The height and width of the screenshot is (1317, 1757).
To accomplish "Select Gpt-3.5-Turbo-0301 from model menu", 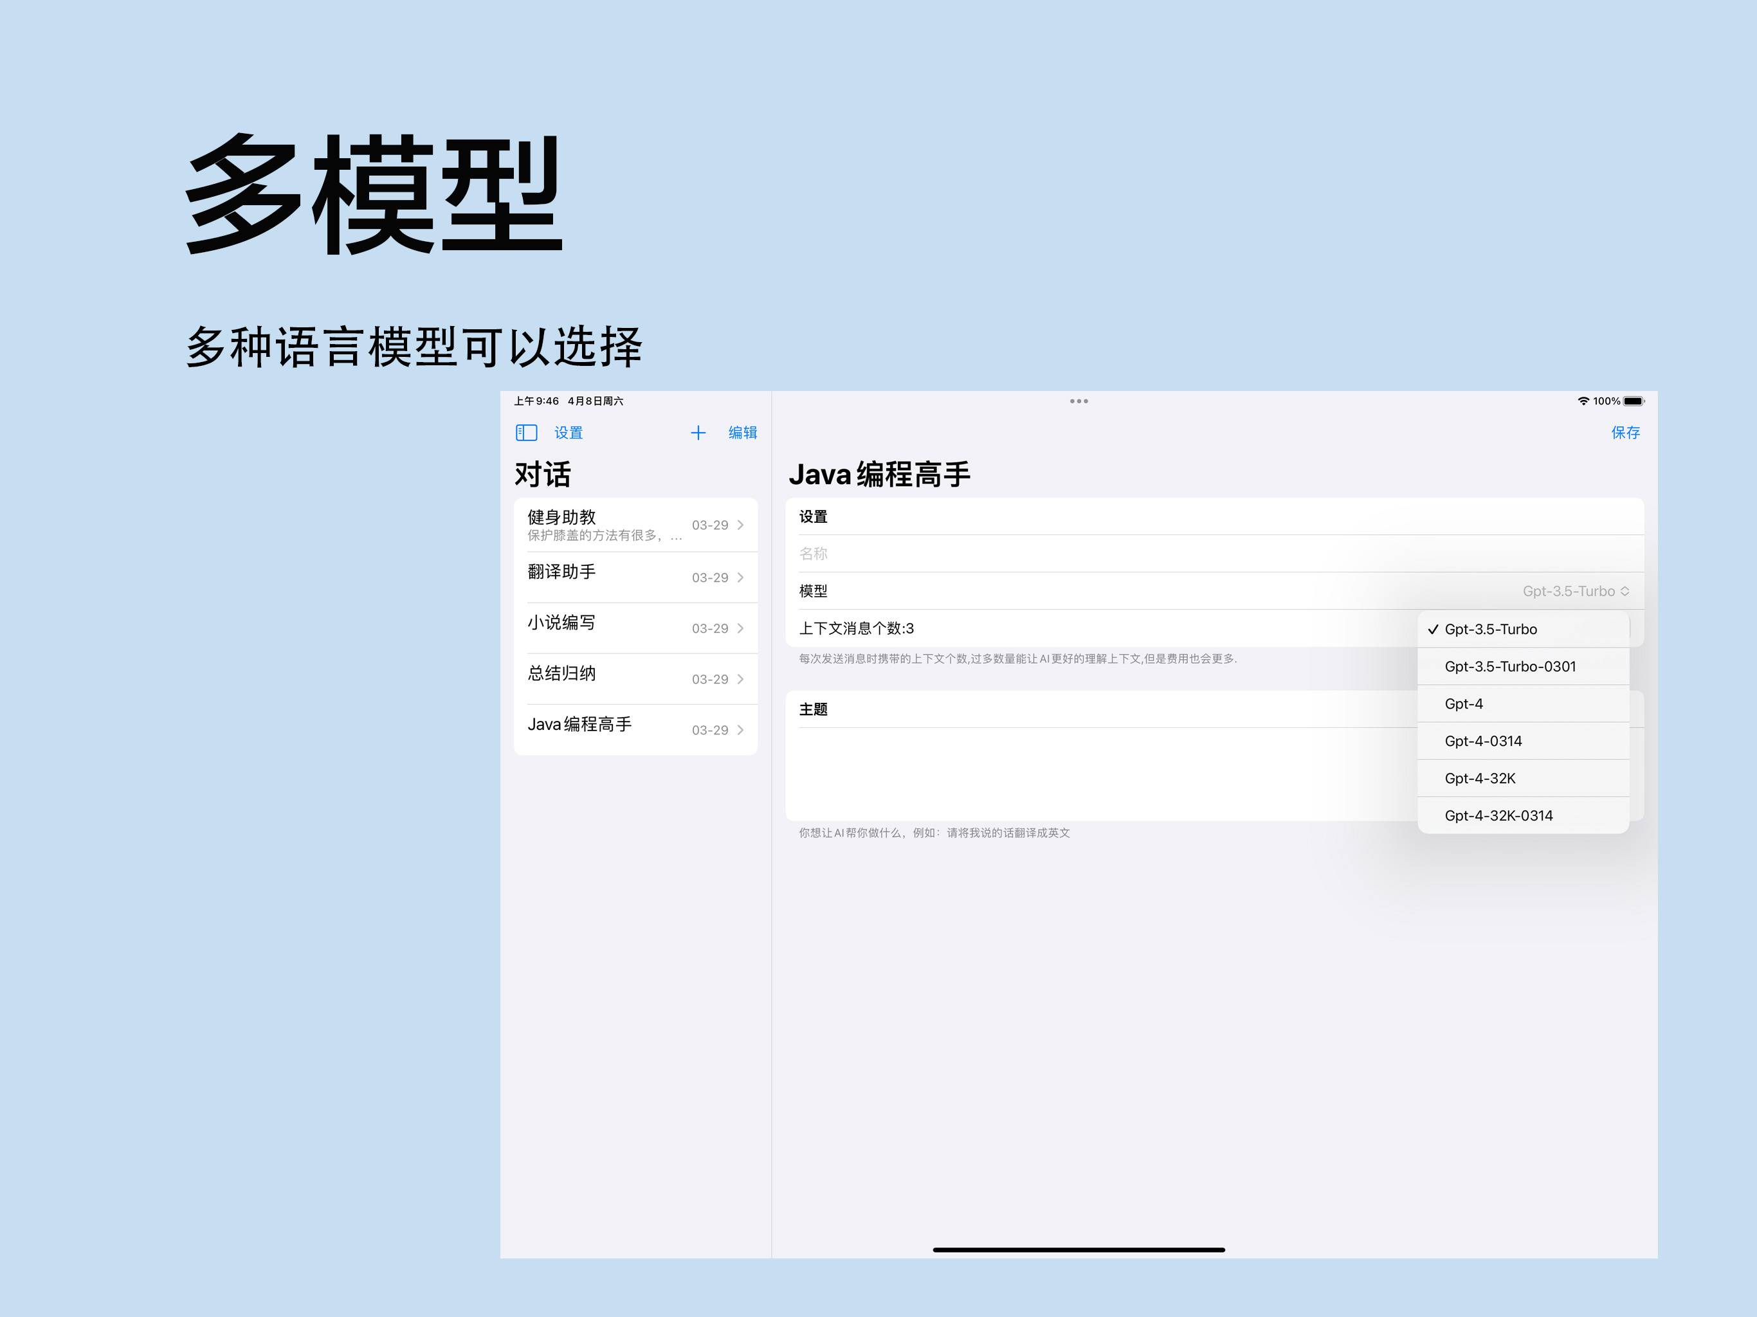I will tap(1523, 666).
